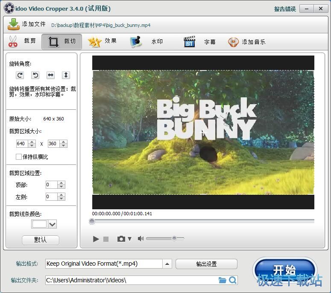Close the idoo Video Cropper window

click(320, 9)
